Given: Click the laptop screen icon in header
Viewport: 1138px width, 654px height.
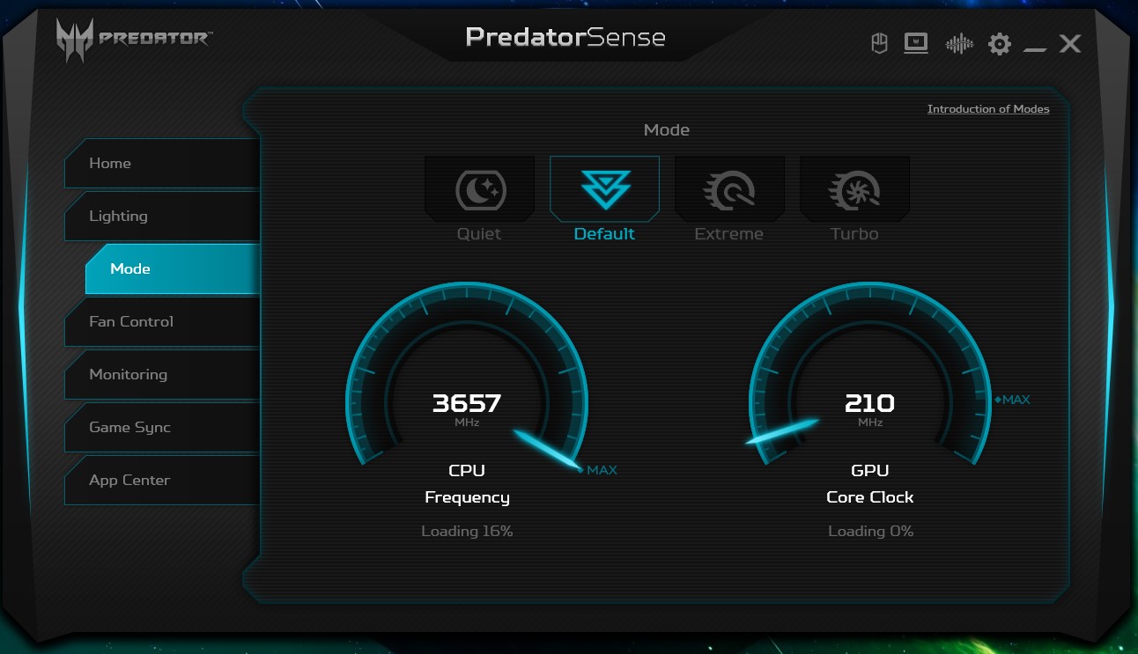Looking at the screenshot, I should click(x=916, y=44).
